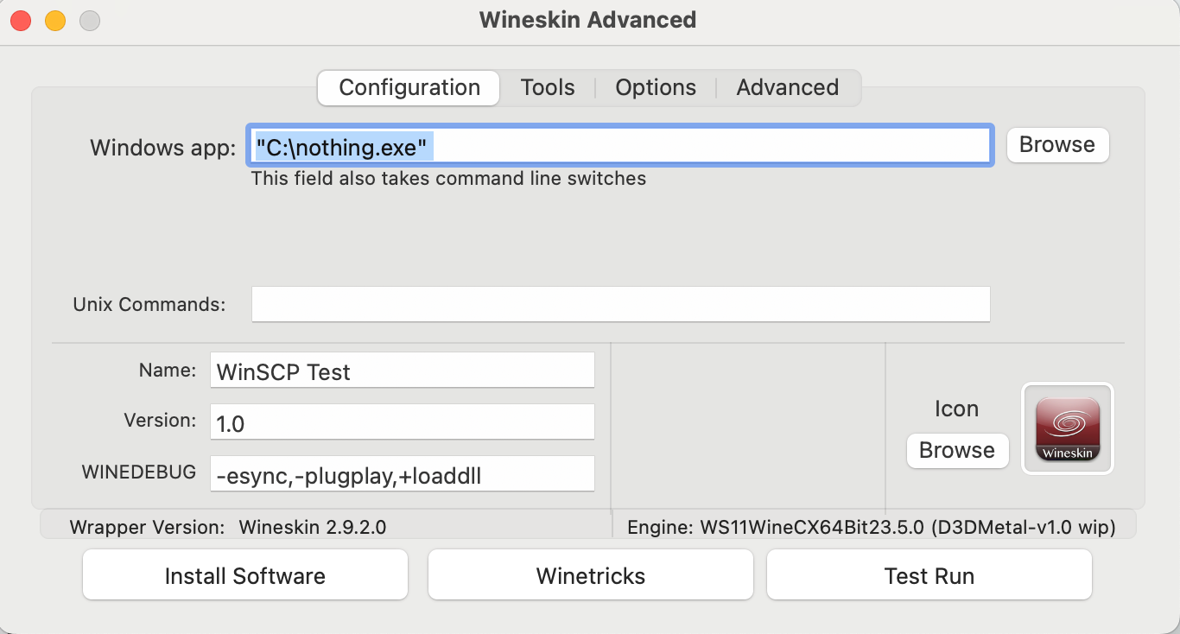
Task: Minimize the window with the yellow button
Action: (55, 21)
